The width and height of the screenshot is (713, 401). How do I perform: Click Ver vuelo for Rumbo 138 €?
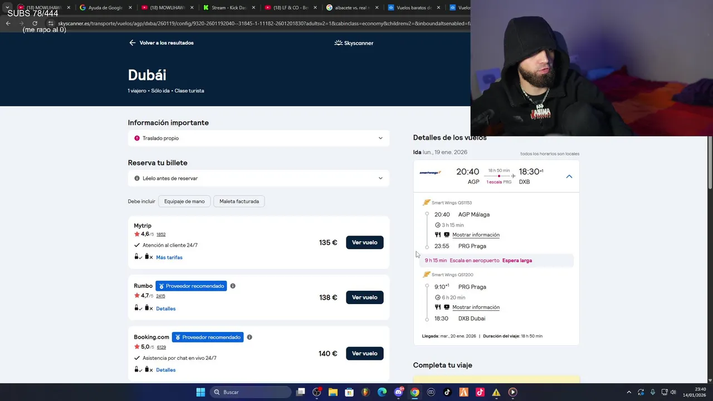(365, 297)
